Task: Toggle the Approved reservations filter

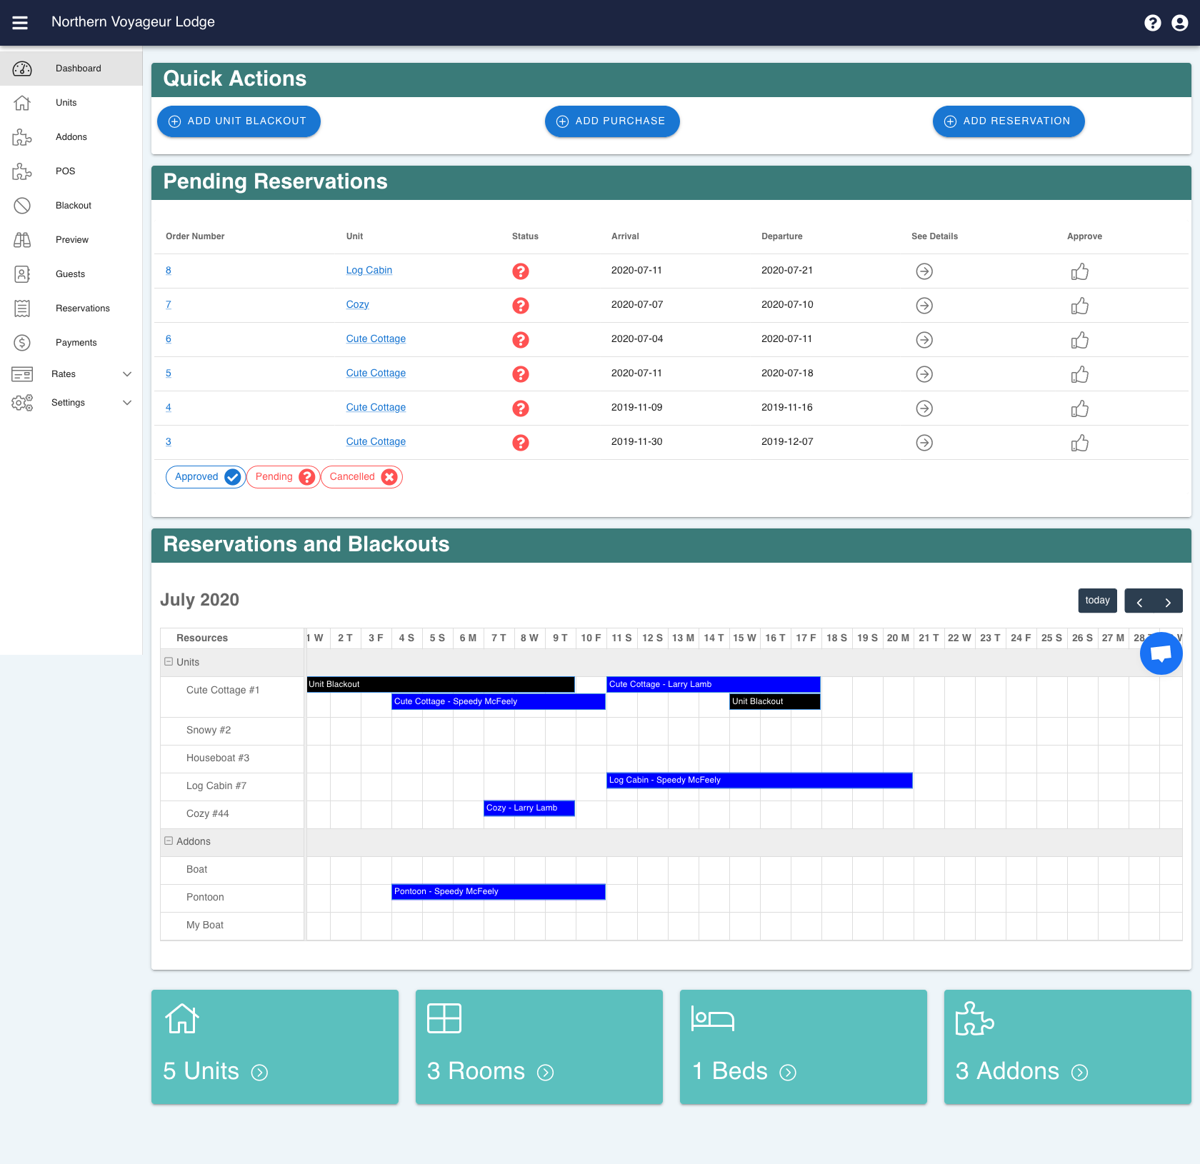Action: tap(205, 476)
